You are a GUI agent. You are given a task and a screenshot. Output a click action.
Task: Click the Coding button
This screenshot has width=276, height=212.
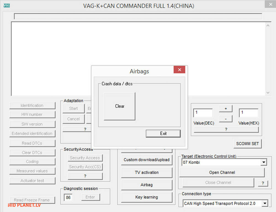pos(32,162)
